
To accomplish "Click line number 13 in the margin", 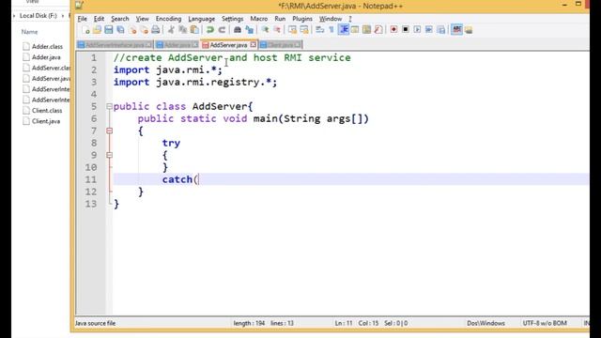I will click(x=91, y=204).
